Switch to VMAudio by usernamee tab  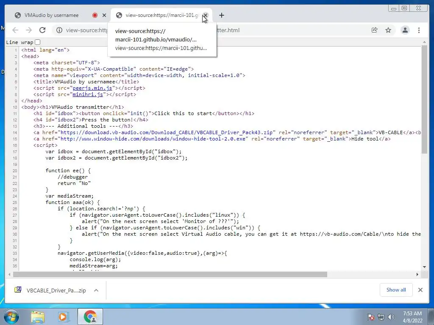coord(51,15)
